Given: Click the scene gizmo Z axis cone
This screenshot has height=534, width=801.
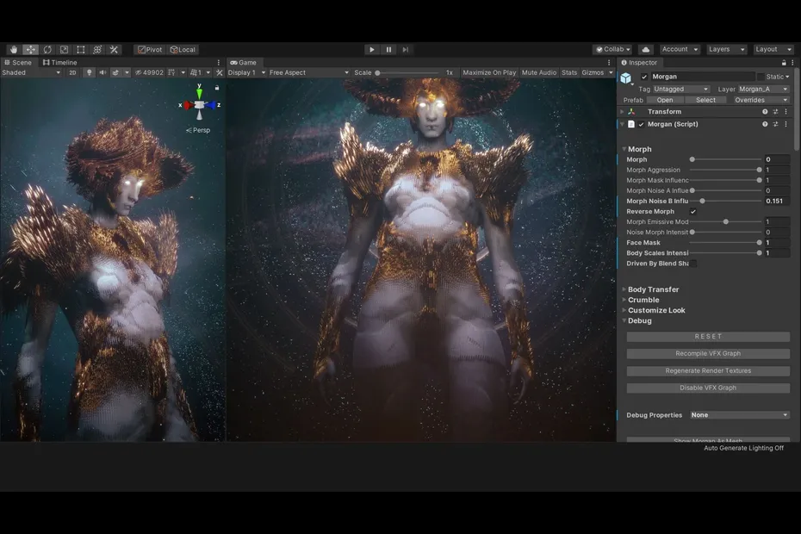Looking at the screenshot, I should (x=210, y=105).
